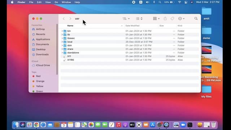Open Trash in Dock
Viewport: 231px width, 130px height.
[213, 125]
